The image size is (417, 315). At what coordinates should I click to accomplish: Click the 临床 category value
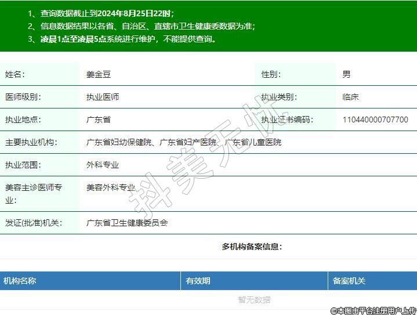350,97
